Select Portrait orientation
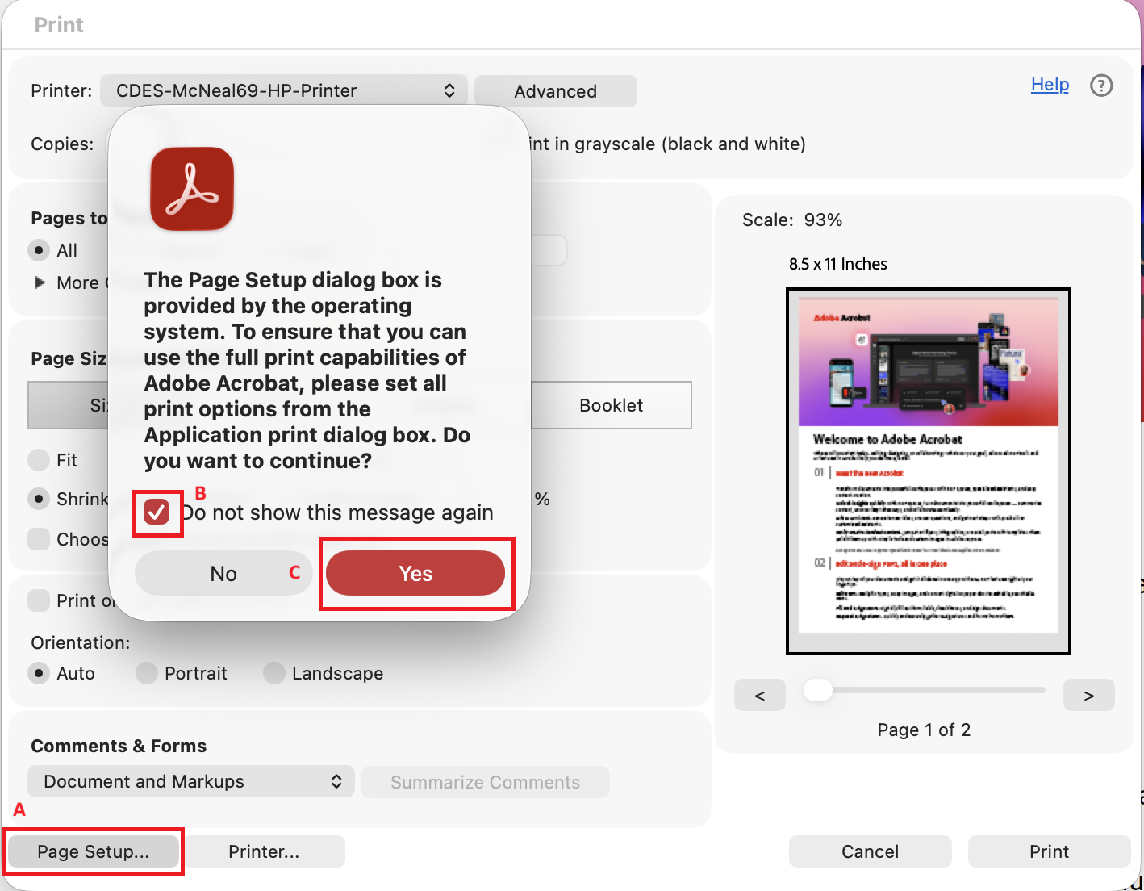 click(x=147, y=673)
